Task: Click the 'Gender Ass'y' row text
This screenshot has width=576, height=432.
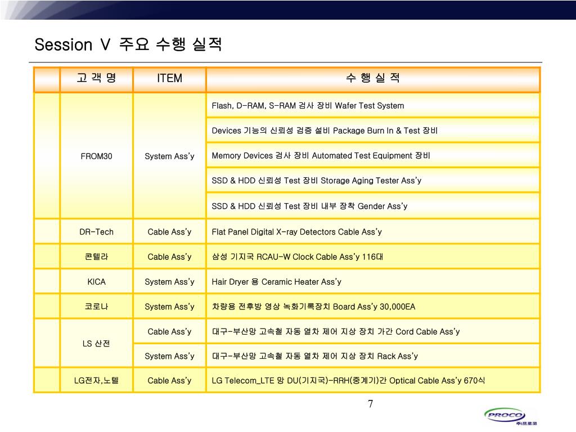Action: tap(309, 206)
